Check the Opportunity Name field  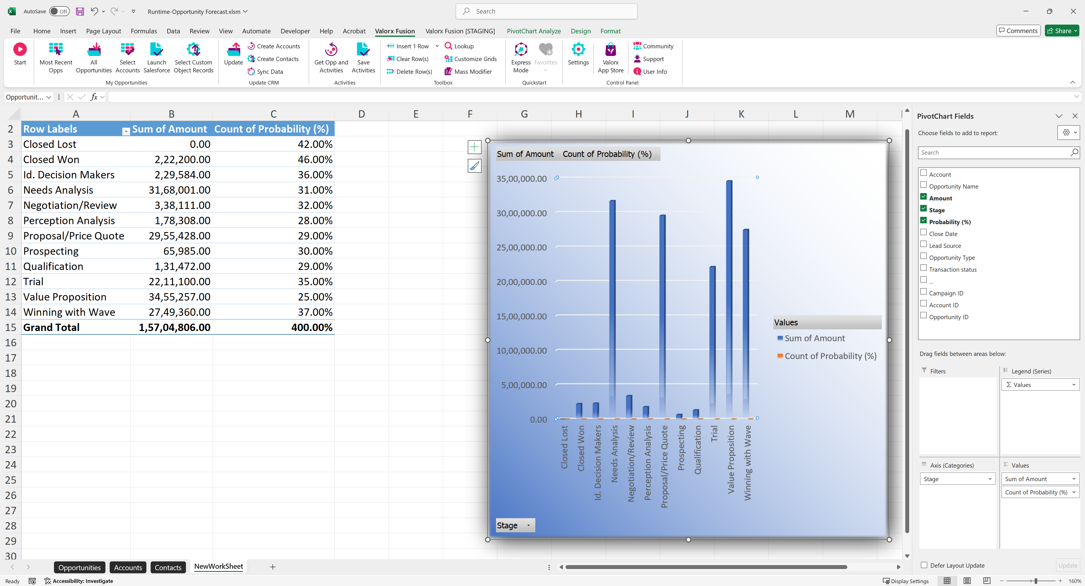point(923,185)
